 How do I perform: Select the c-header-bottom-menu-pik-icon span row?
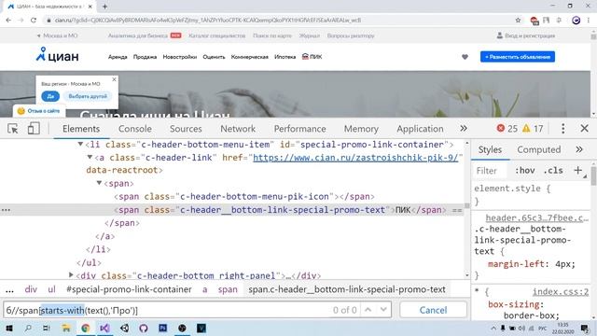point(244,197)
